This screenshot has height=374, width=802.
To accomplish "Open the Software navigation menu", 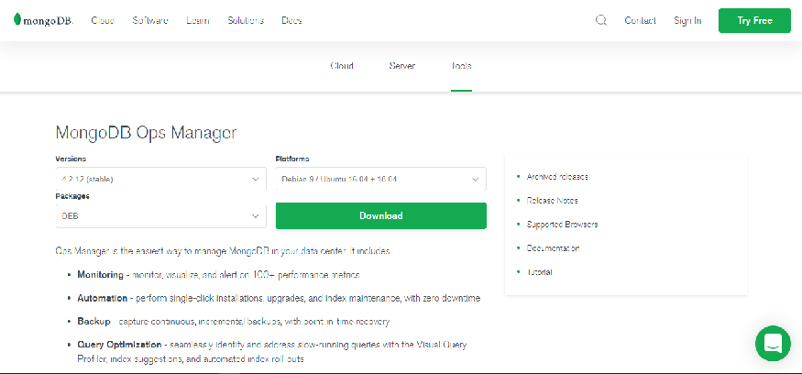I will click(x=150, y=20).
